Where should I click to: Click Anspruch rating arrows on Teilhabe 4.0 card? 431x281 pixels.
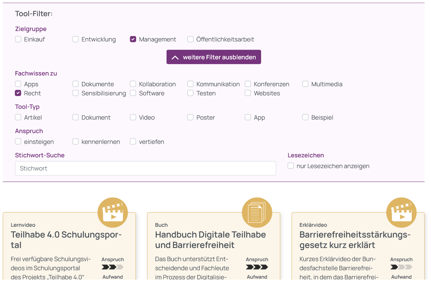[112, 267]
